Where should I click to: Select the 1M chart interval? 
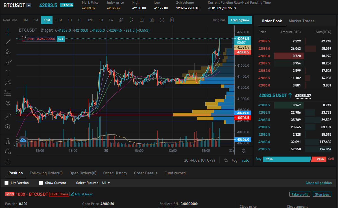[26, 20]
